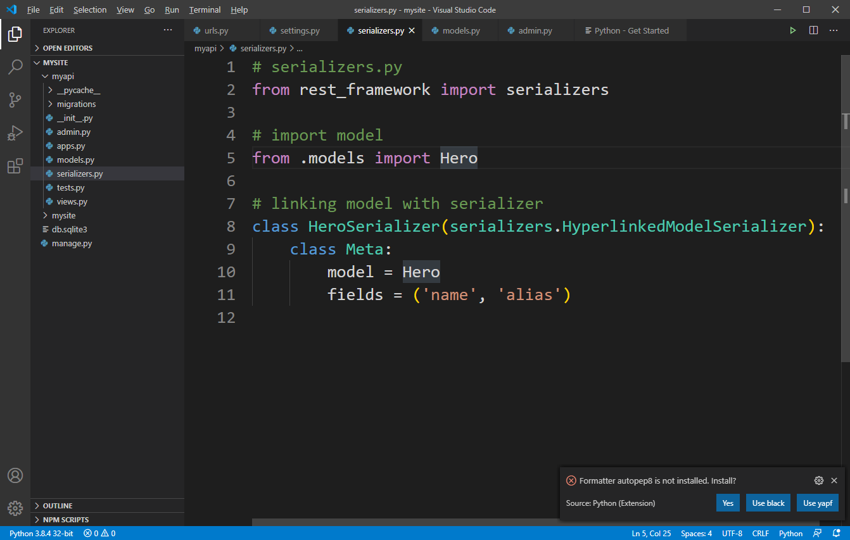The width and height of the screenshot is (850, 540).
Task: Open the Extensions view
Action: [x=15, y=166]
